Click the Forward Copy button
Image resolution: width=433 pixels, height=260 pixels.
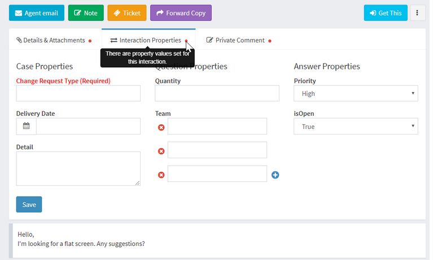click(181, 13)
